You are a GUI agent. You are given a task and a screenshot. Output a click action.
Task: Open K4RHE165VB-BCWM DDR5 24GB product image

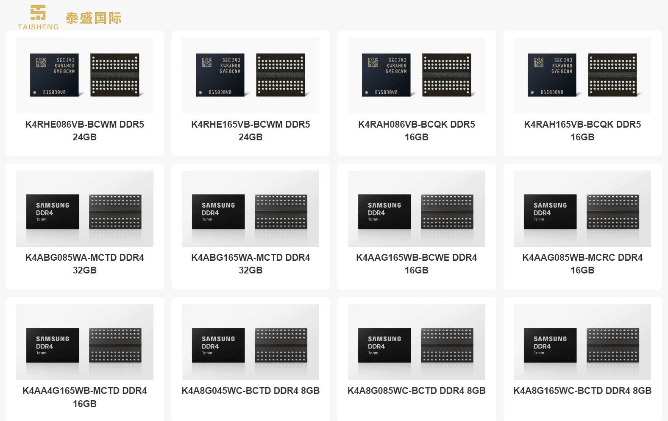pyautogui.click(x=250, y=75)
